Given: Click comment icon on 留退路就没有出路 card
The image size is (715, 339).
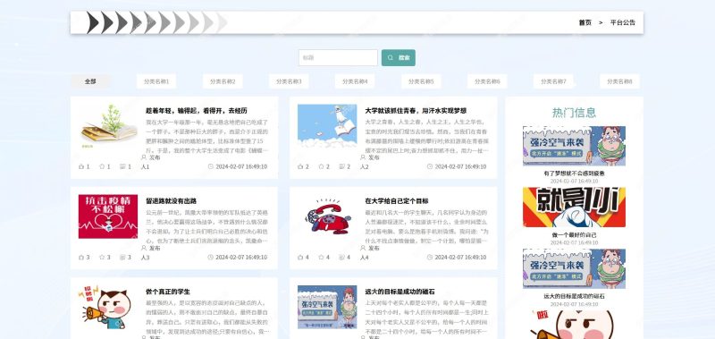Looking at the screenshot, I should 122,258.
